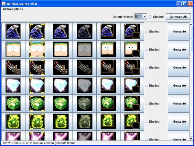Viewport: 194px width, 146px height.
Task: Pick the greyed-out disabled Cartman face icon
Action: coord(85,49)
